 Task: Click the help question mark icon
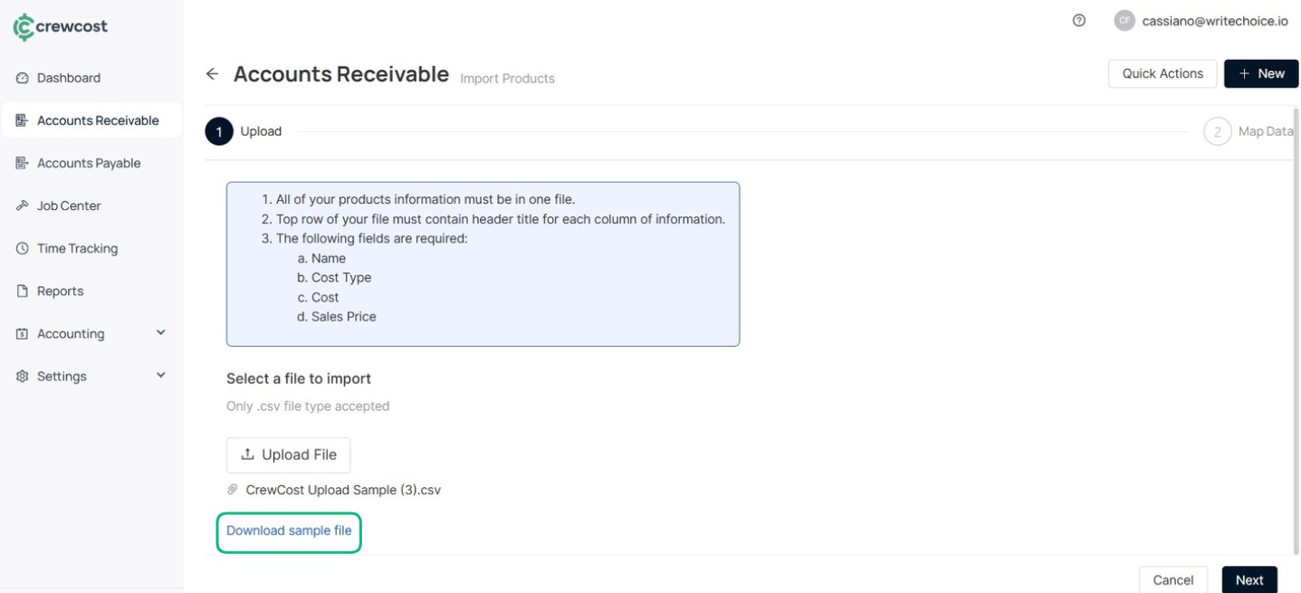coord(1078,21)
